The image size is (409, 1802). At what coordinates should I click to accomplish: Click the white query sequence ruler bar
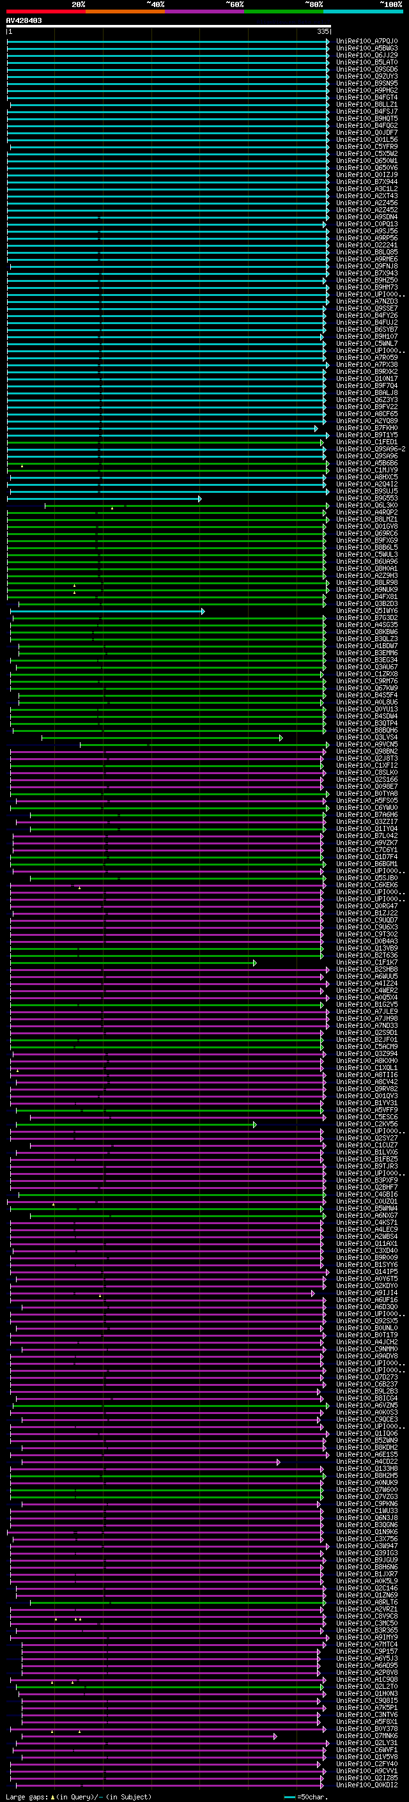169,27
